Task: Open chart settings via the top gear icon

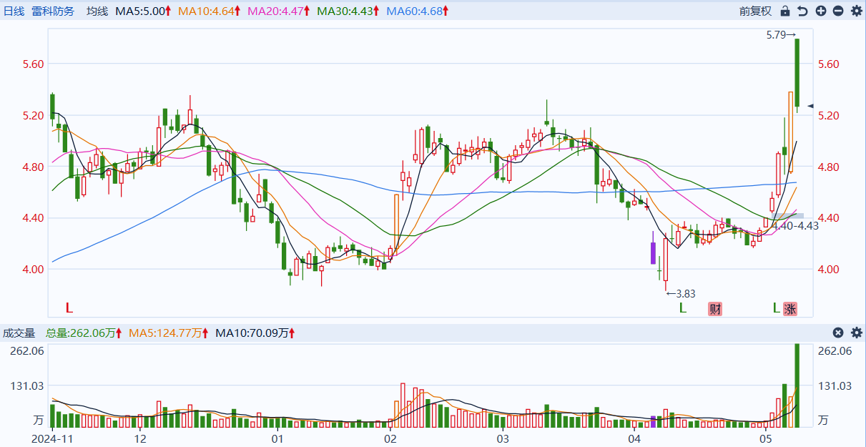Action: coord(856,11)
